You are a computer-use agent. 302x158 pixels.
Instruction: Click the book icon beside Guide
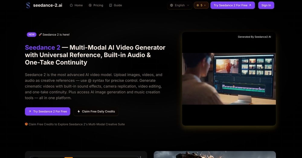pos(111,5)
